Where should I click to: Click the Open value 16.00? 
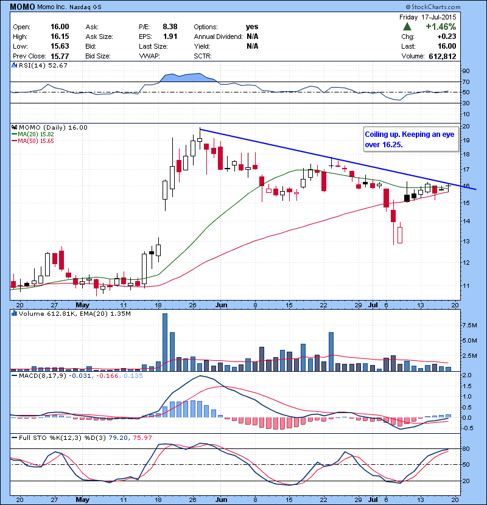60,27
